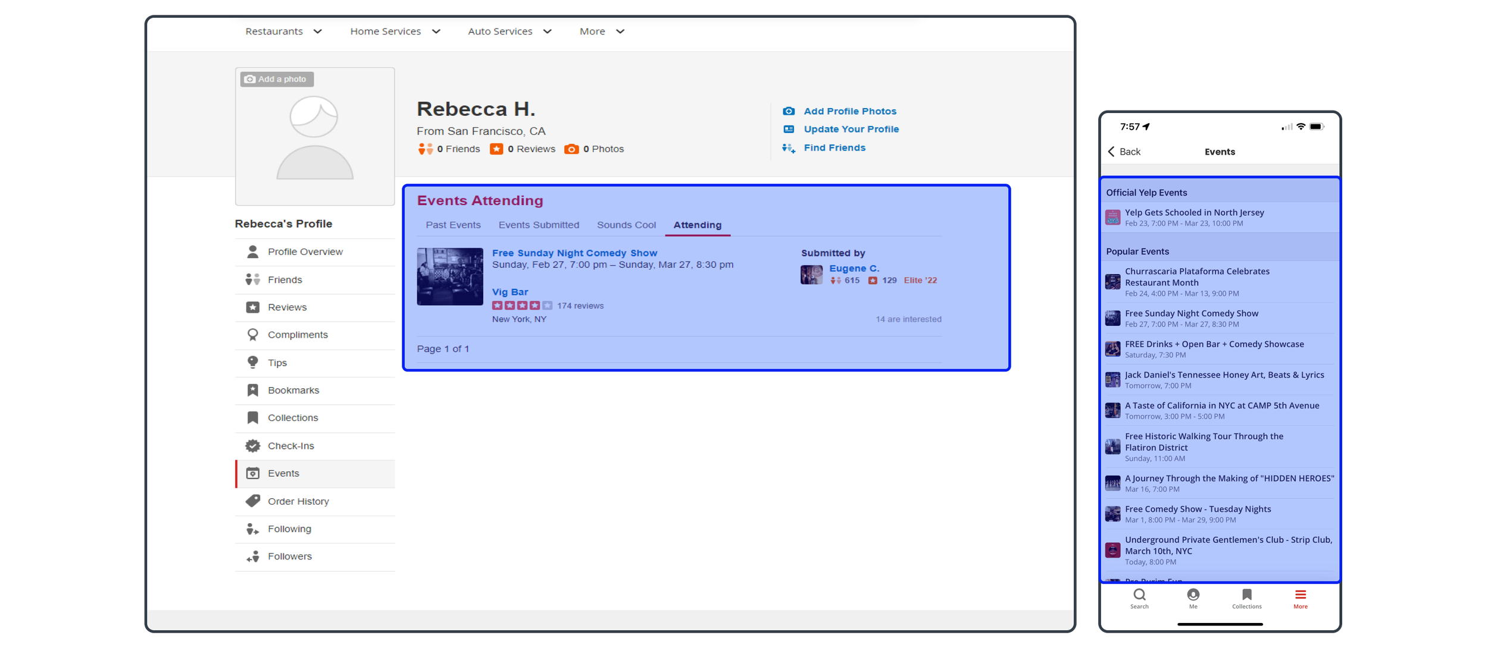Click the Bookmarks sidebar icon
This screenshot has width=1488, height=648.
[253, 390]
